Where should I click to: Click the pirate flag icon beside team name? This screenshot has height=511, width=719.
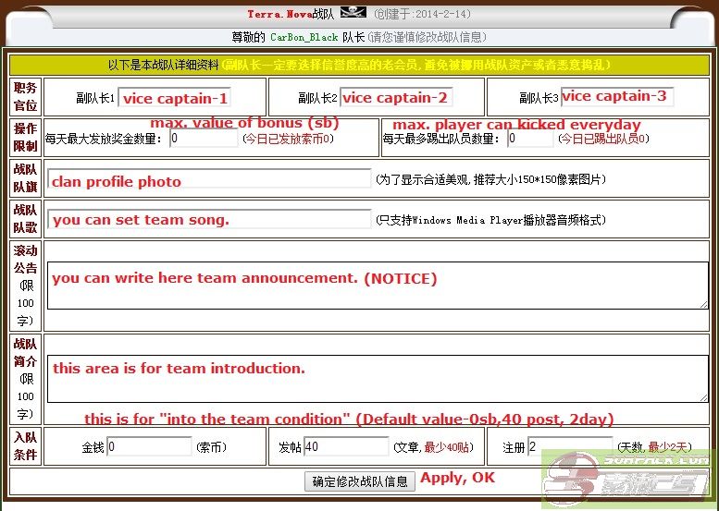[x=353, y=14]
